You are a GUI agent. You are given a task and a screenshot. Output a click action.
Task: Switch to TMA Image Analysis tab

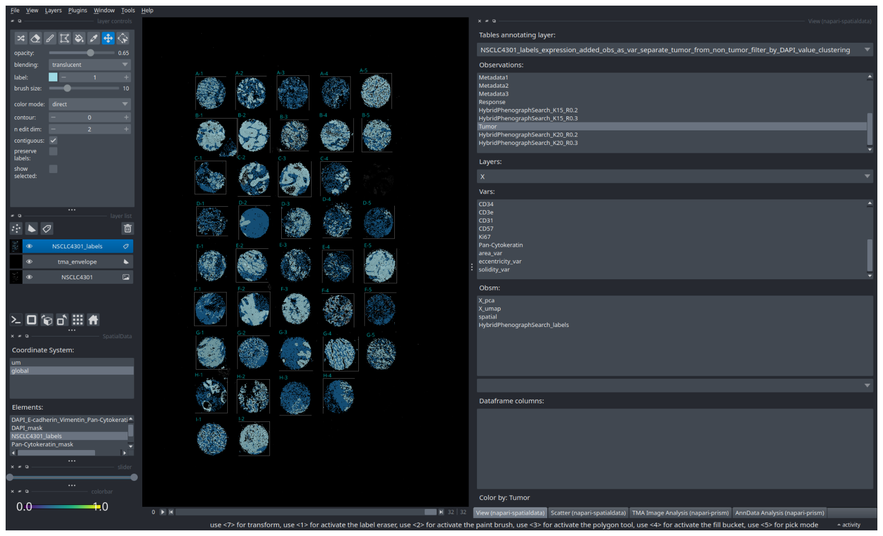tap(680, 513)
